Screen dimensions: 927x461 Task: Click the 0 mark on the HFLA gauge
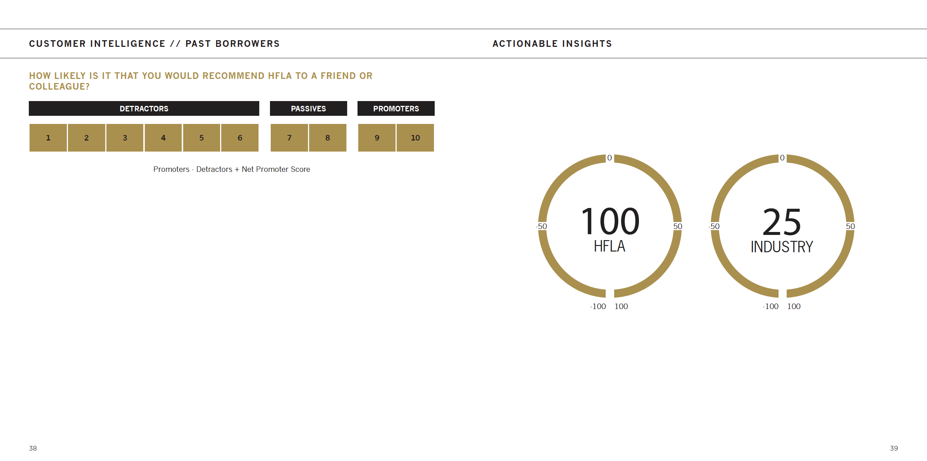coord(610,158)
